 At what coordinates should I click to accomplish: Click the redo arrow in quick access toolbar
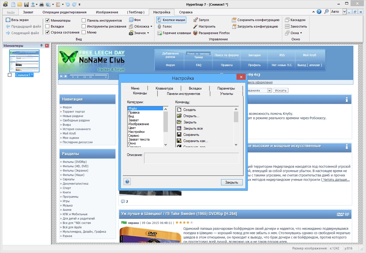74,4
